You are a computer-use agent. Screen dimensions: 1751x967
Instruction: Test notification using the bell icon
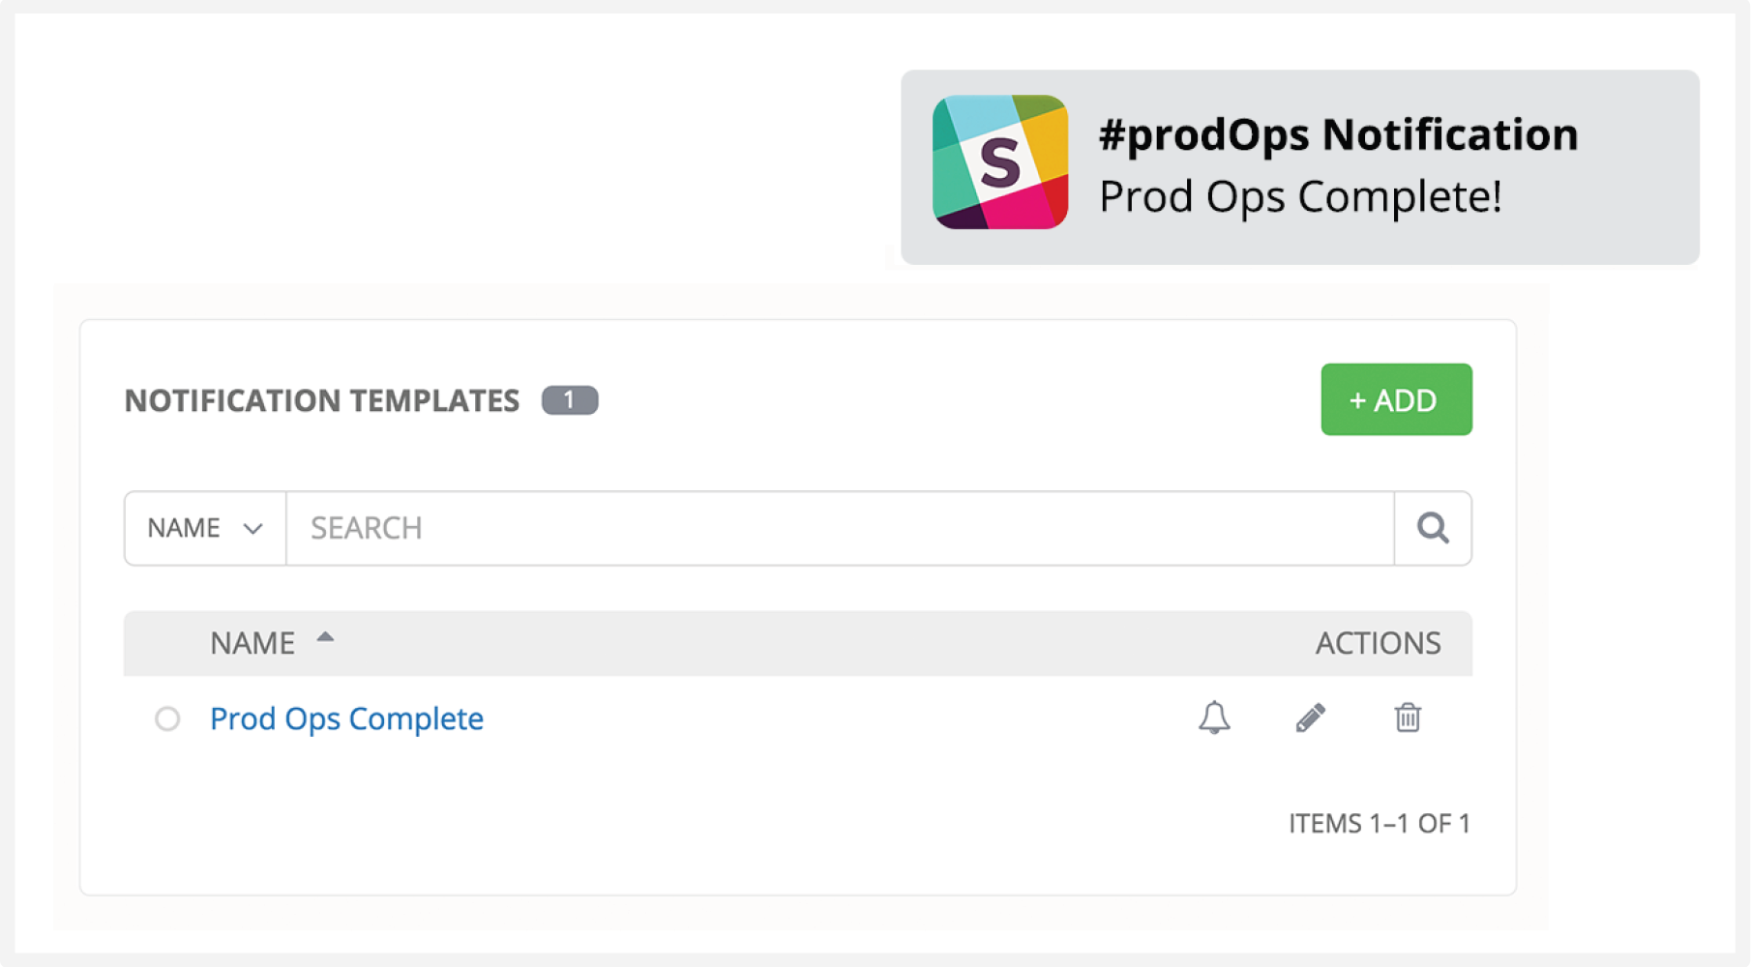[1214, 718]
